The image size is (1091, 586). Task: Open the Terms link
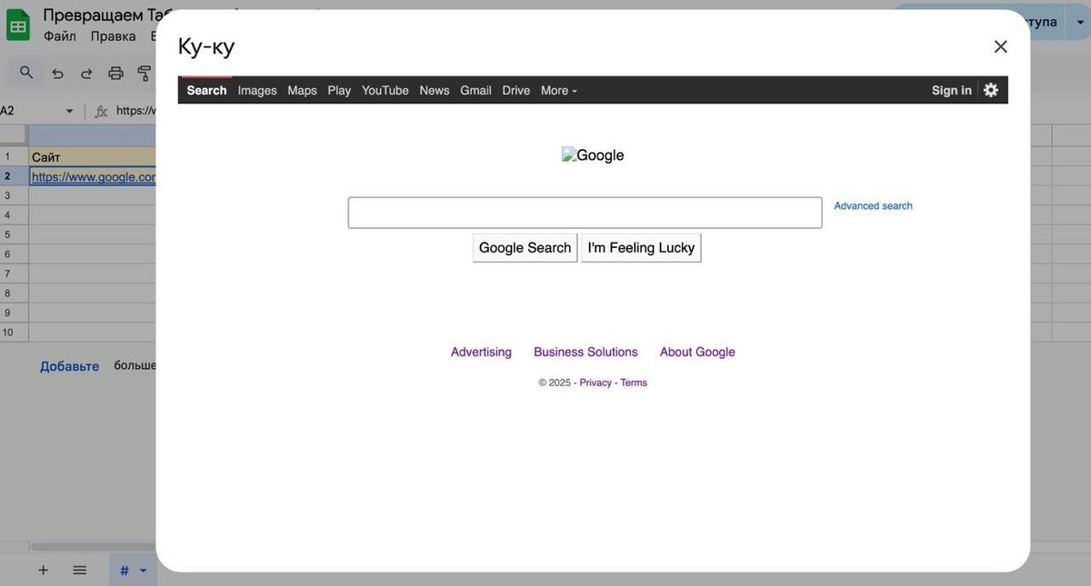[x=634, y=382]
